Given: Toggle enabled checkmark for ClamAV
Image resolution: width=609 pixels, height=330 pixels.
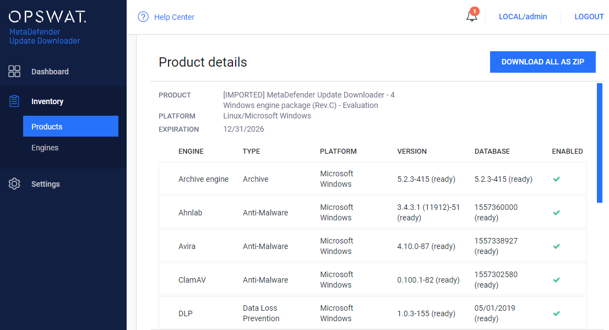Looking at the screenshot, I should click(557, 280).
